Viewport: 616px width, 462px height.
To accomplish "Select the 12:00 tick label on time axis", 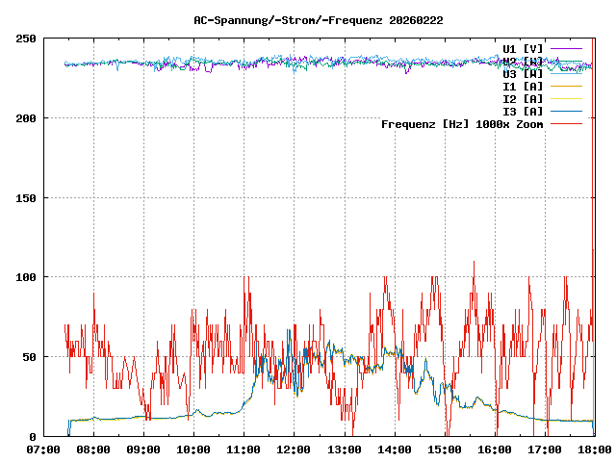I will [294, 449].
